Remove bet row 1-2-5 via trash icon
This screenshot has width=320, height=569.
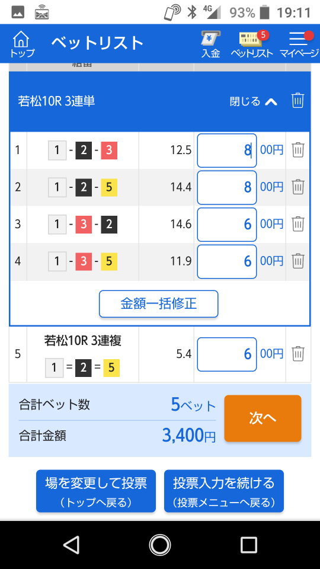pos(298,187)
